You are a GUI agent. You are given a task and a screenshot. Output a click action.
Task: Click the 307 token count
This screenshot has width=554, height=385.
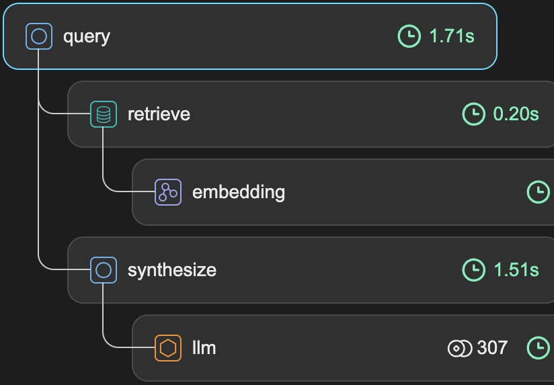tap(492, 348)
